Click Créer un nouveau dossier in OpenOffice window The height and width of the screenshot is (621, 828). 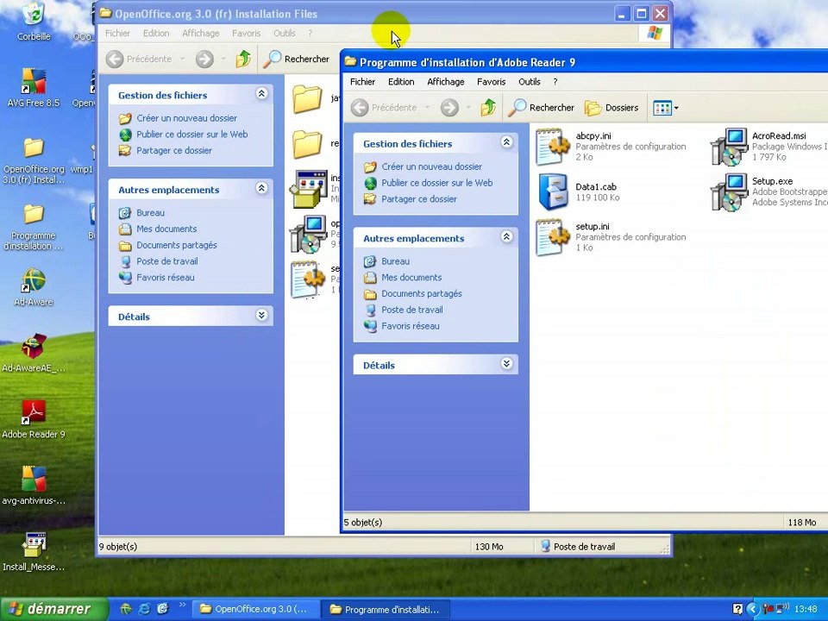186,118
